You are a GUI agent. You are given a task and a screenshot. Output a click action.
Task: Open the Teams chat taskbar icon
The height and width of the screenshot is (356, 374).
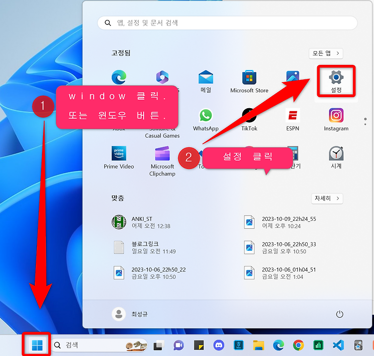(179, 345)
